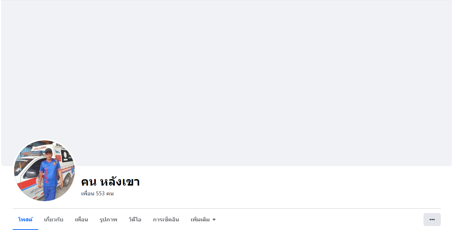Click the caret arrow beside เพิ่มเติม
The height and width of the screenshot is (230, 452).
pos(214,220)
